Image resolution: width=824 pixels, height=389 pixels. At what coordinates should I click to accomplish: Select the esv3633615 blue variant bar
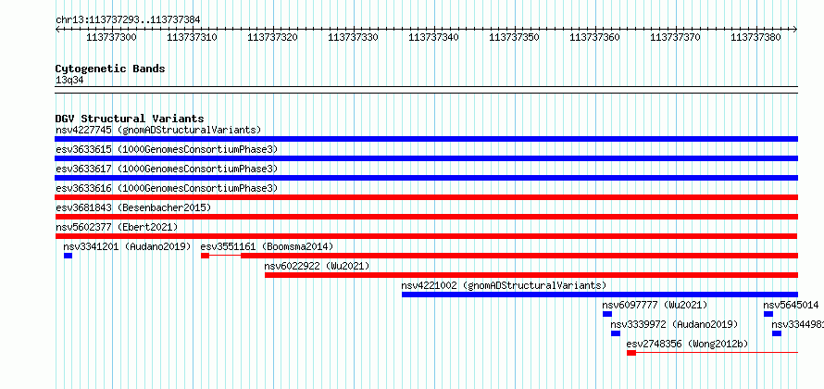point(426,158)
